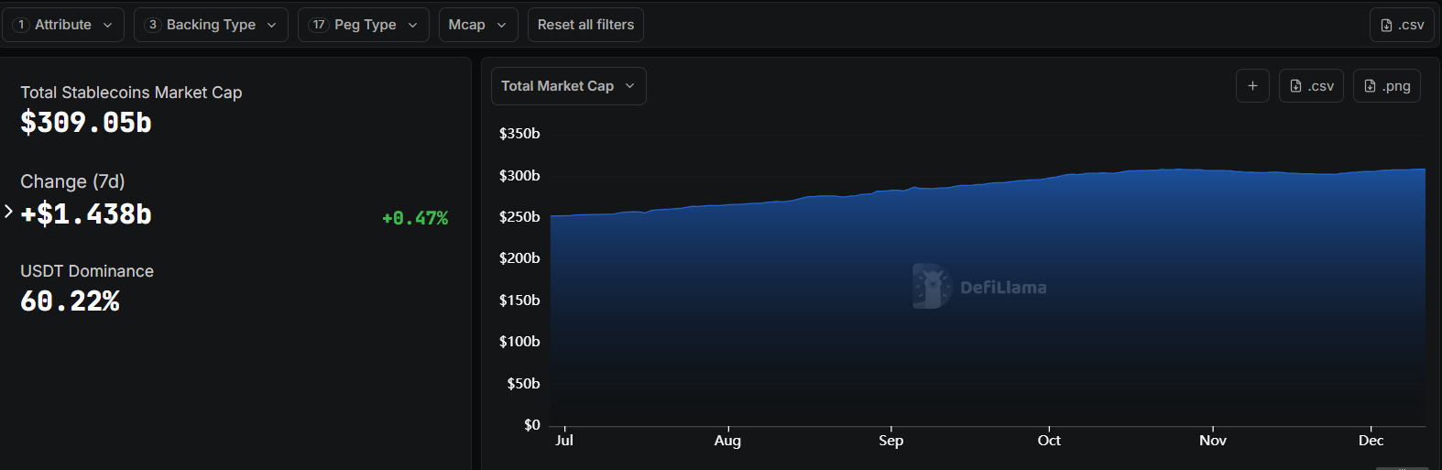Click the USDT Dominance 60.22% value
Image resolution: width=1442 pixels, height=470 pixels.
(x=71, y=301)
